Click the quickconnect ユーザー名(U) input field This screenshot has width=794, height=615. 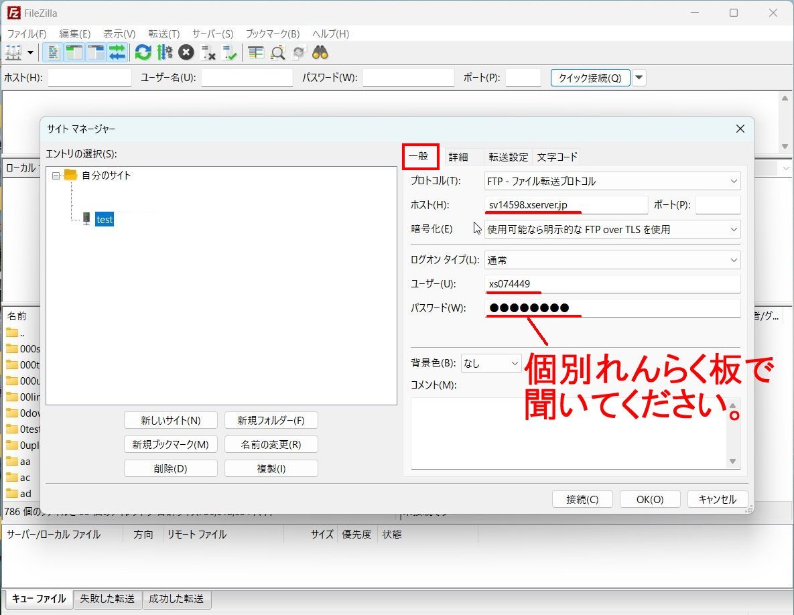pyautogui.click(x=247, y=78)
